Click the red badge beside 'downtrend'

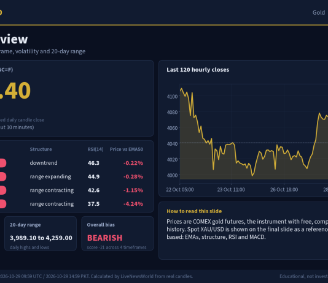[x=3, y=163]
